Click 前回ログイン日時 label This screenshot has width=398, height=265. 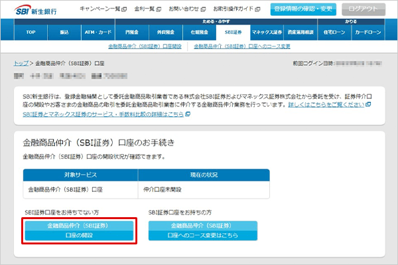click(314, 63)
